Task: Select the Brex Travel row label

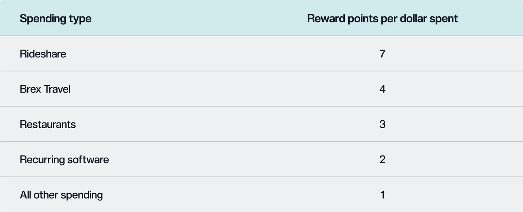Action: pyautogui.click(x=45, y=89)
